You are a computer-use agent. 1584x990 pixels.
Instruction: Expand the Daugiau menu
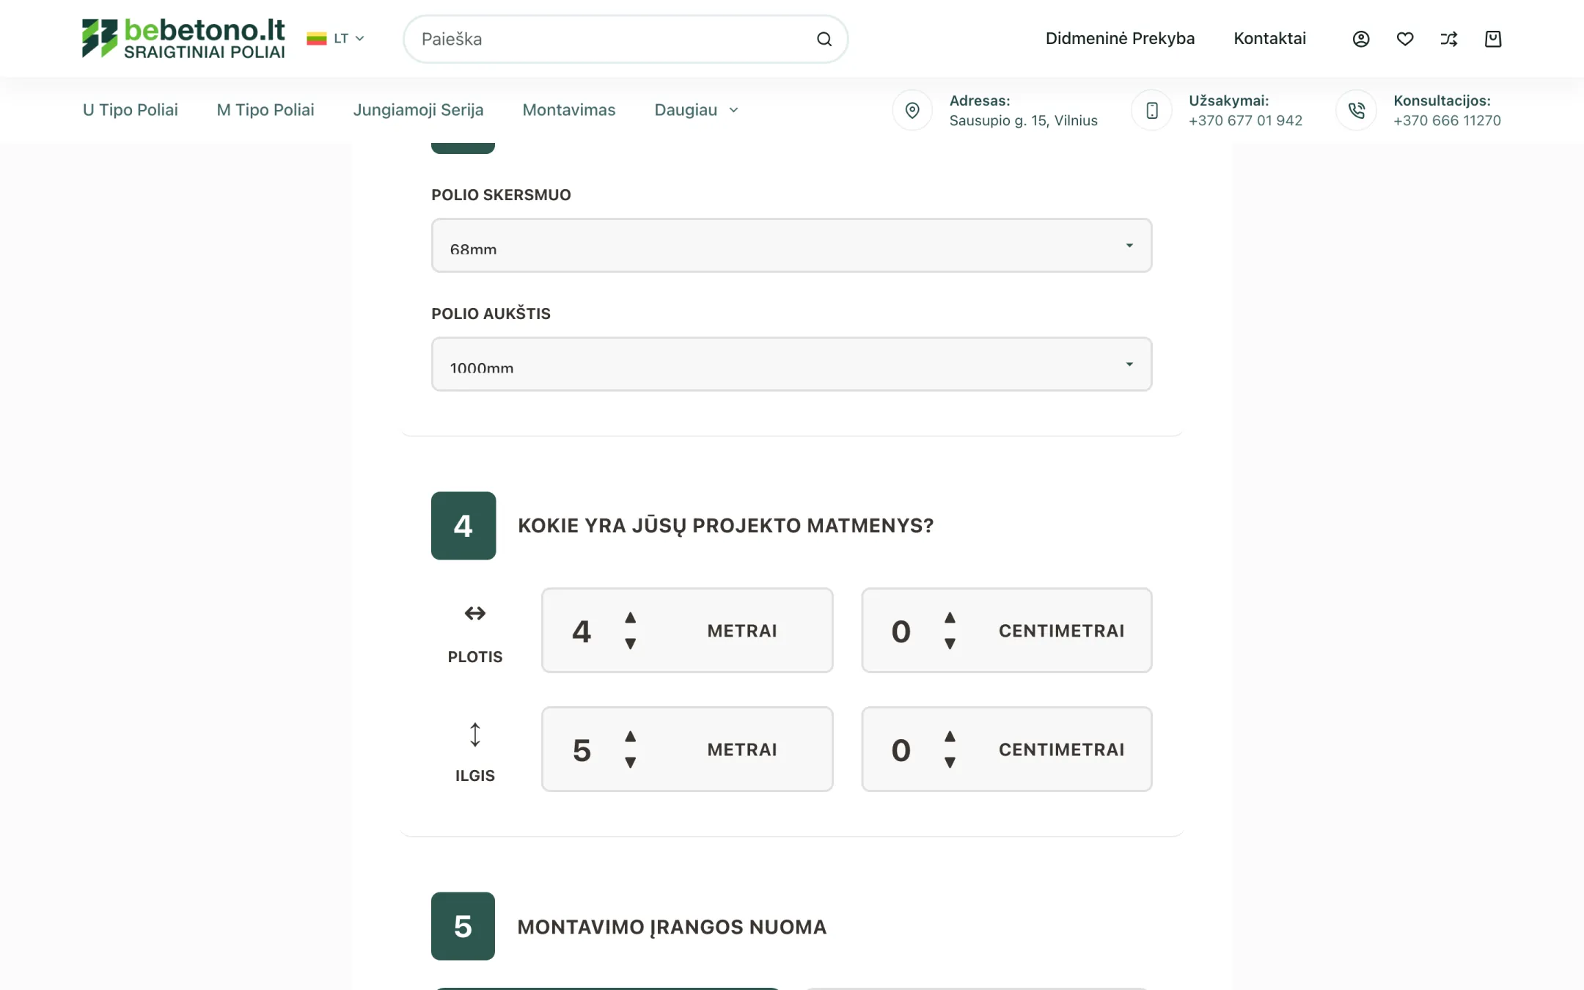coord(696,110)
